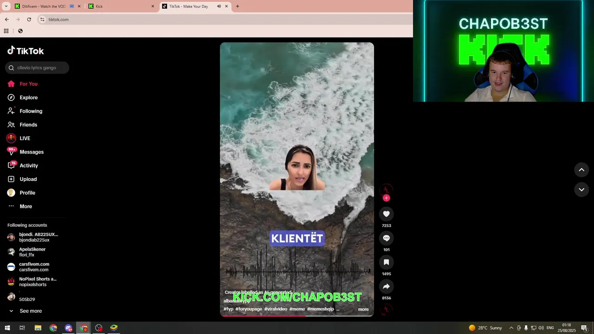Open the #memeshqip hashtag
Image resolution: width=594 pixels, height=334 pixels.
coord(320,309)
